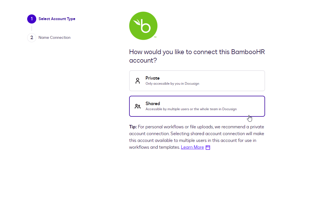The image size is (335, 200).
Task: Click the BambooHR logo
Action: click(x=143, y=26)
